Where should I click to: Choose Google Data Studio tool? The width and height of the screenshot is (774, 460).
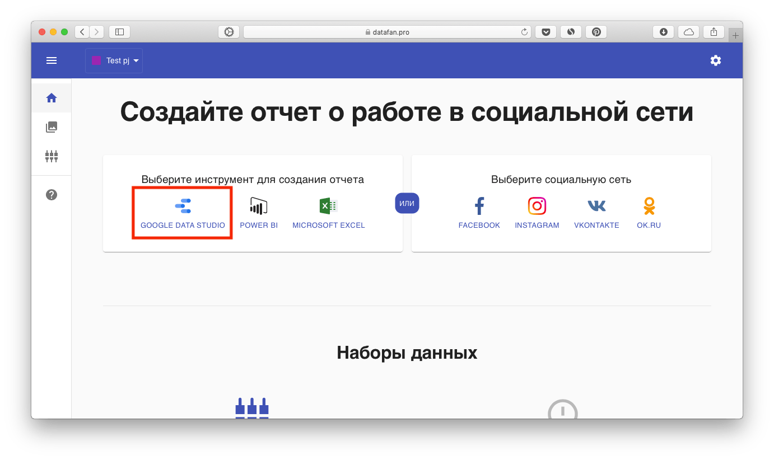183,213
